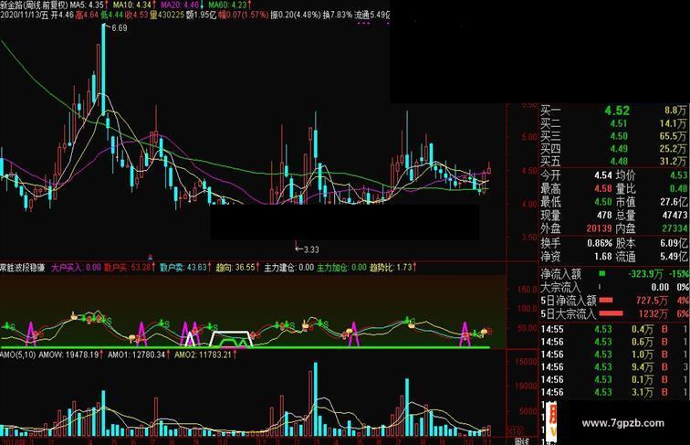Click the white trapezoid signal in the indicator panel
This screenshot has width=690, height=445.
pos(232,338)
